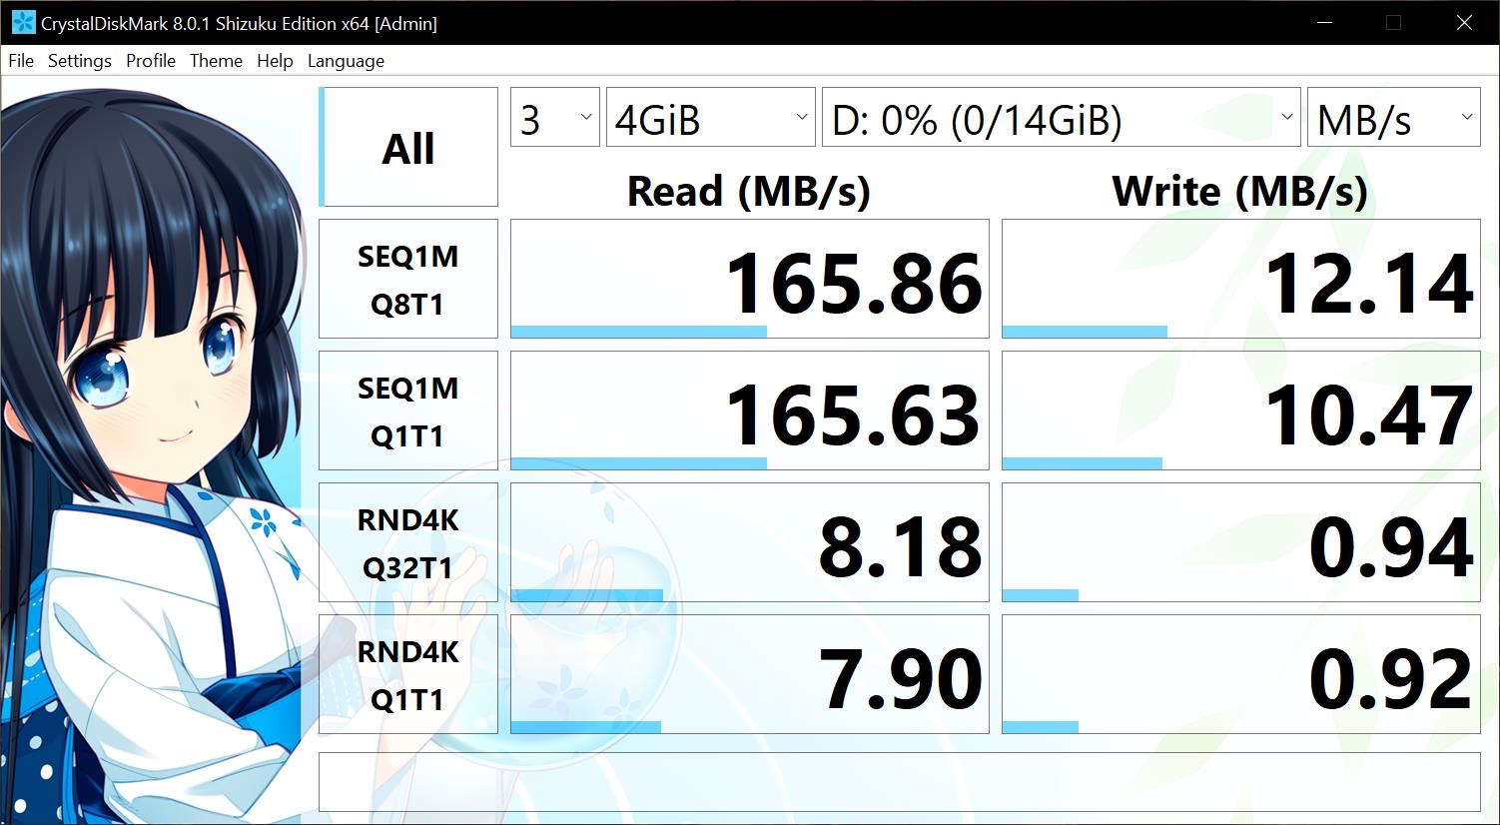Click the RND4K Q32T1 read value 8.18
Viewport: 1500px width, 825px height.
[750, 542]
